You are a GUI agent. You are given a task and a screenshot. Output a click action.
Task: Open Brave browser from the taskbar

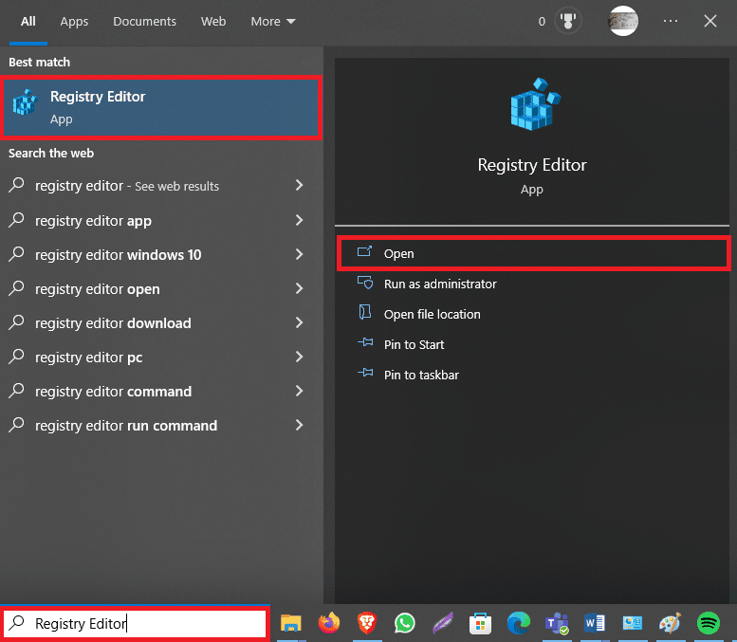367,623
